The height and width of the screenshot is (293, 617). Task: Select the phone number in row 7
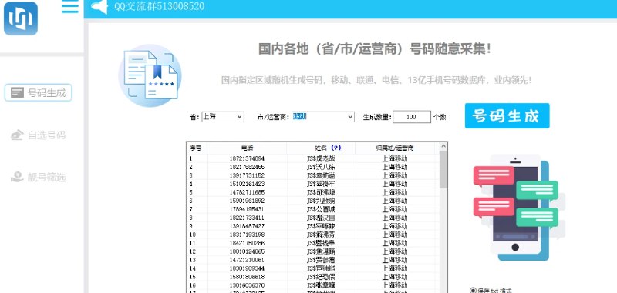tap(247, 209)
